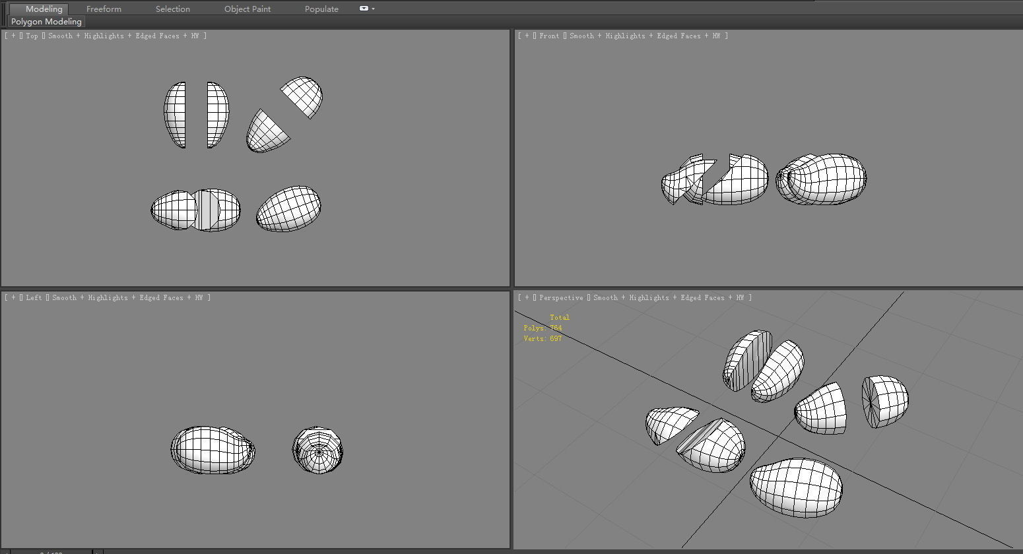Select the left vertical half-egg in Top viewport
This screenshot has height=554, width=1023.
coord(175,115)
